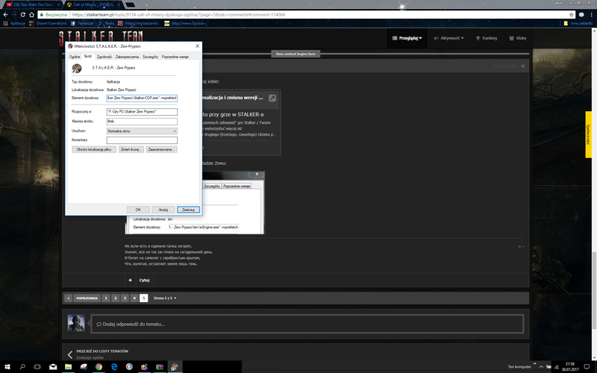
Task: Open the Ranking page
Action: pyautogui.click(x=487, y=38)
